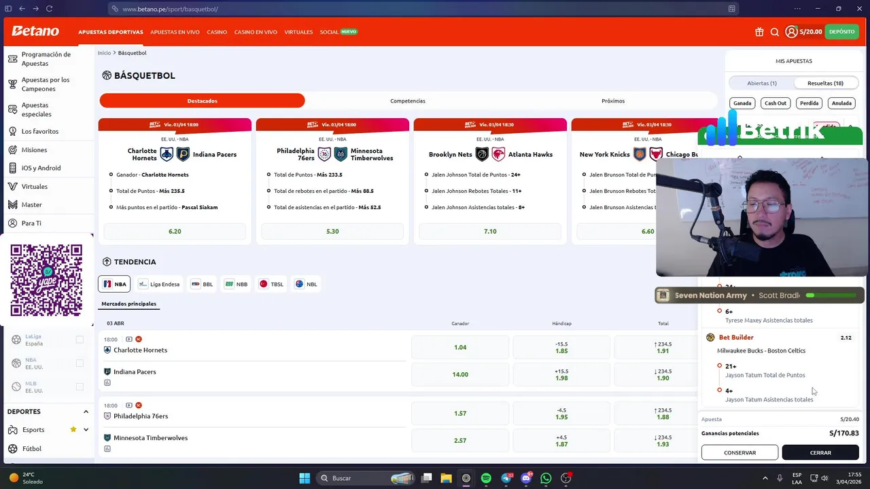Click the CONSERVAR button

click(739, 452)
